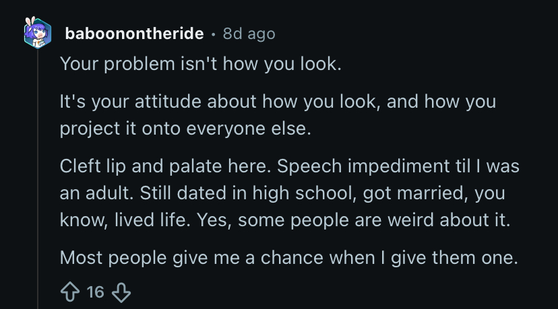Screen dimensions: 558x309
Task: Click the vote score of 16
Action: 96,291
